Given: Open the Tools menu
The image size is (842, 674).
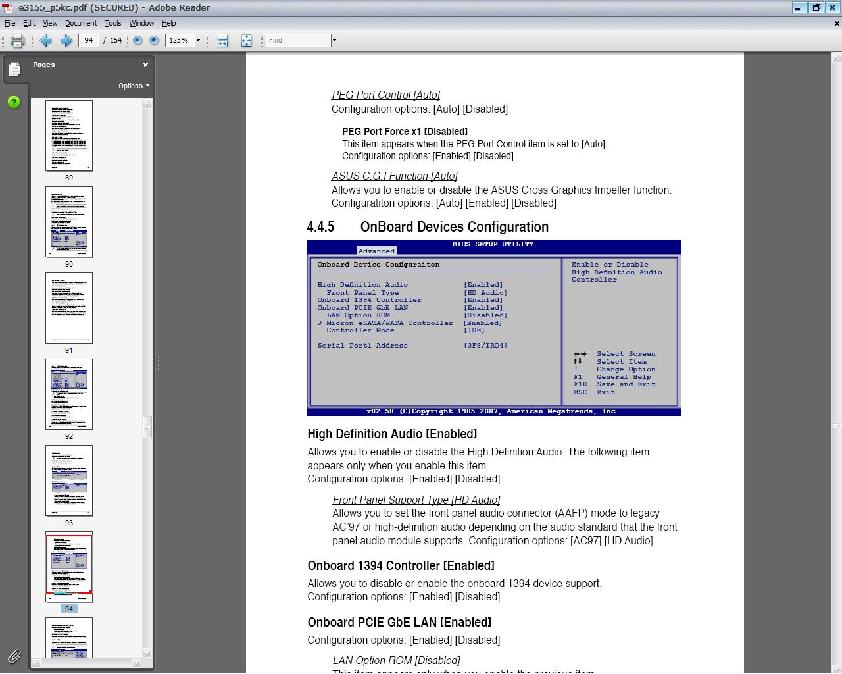Looking at the screenshot, I should click(112, 23).
